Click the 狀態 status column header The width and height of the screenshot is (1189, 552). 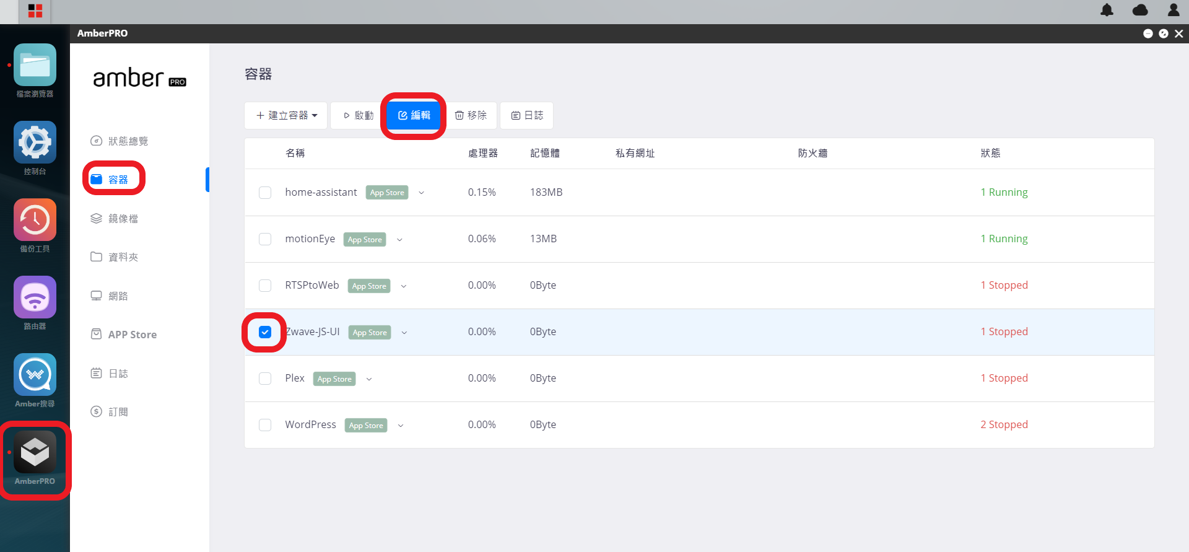(990, 153)
